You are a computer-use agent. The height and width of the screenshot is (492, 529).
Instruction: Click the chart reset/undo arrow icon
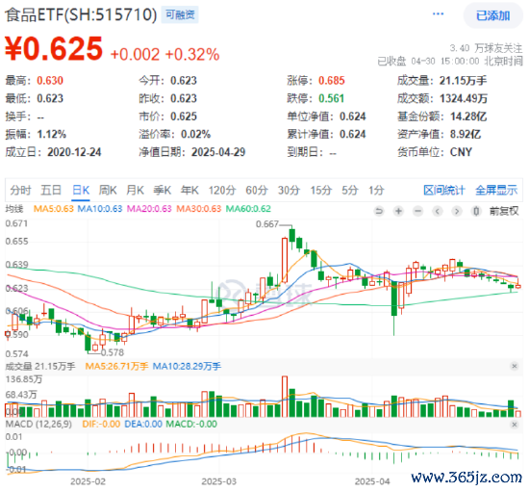coord(379,212)
